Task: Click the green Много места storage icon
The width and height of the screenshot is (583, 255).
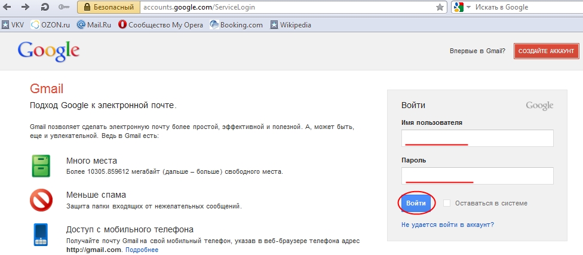Action: (x=41, y=165)
